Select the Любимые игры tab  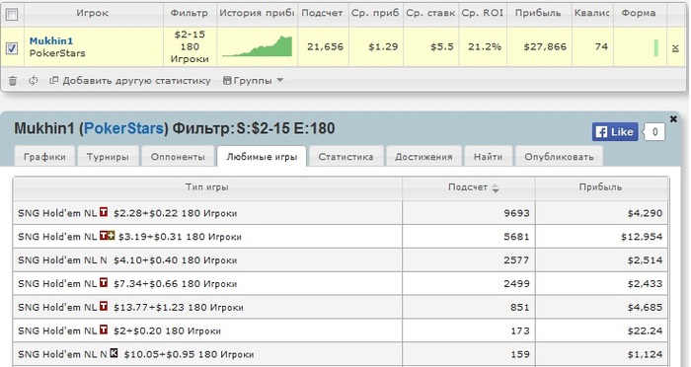click(x=262, y=157)
